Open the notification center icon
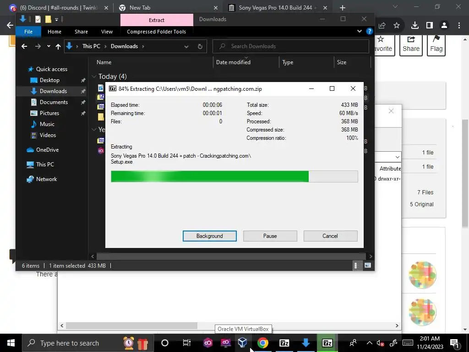 click(x=454, y=343)
